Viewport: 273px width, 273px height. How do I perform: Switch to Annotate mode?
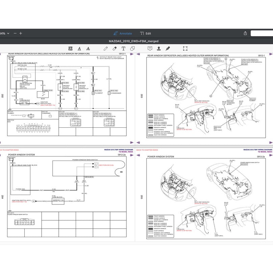point(123,33)
